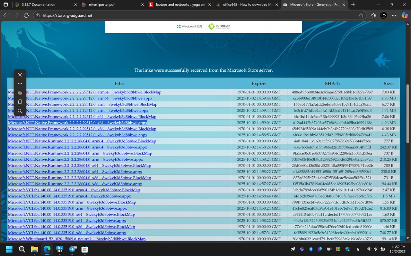Image resolution: width=411 pixels, height=256 pixels.
Task: Click the crossed-out eye hide icon
Action: click(20, 75)
